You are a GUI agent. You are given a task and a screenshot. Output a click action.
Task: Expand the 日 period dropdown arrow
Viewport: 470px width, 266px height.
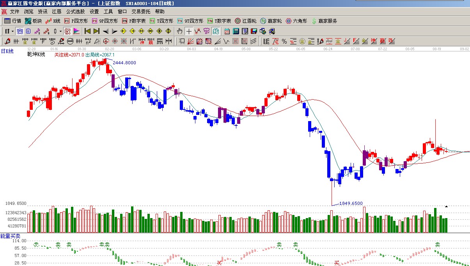pyautogui.click(x=12, y=31)
